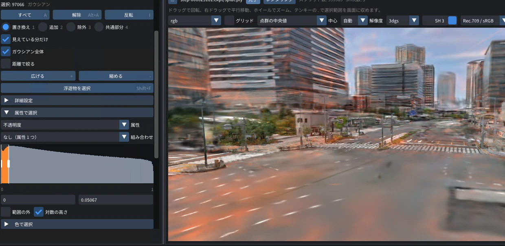Click the viewport navigation hint text

click(275, 10)
